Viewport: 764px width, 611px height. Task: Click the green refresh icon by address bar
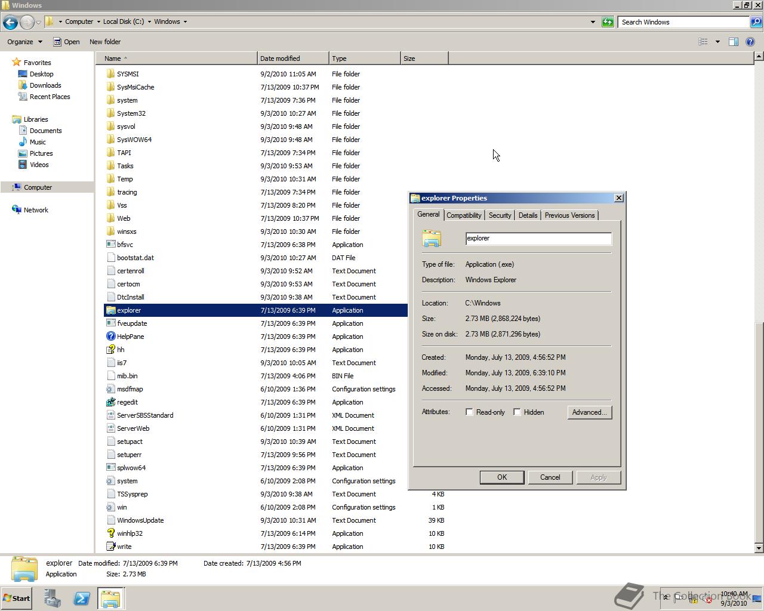(608, 22)
